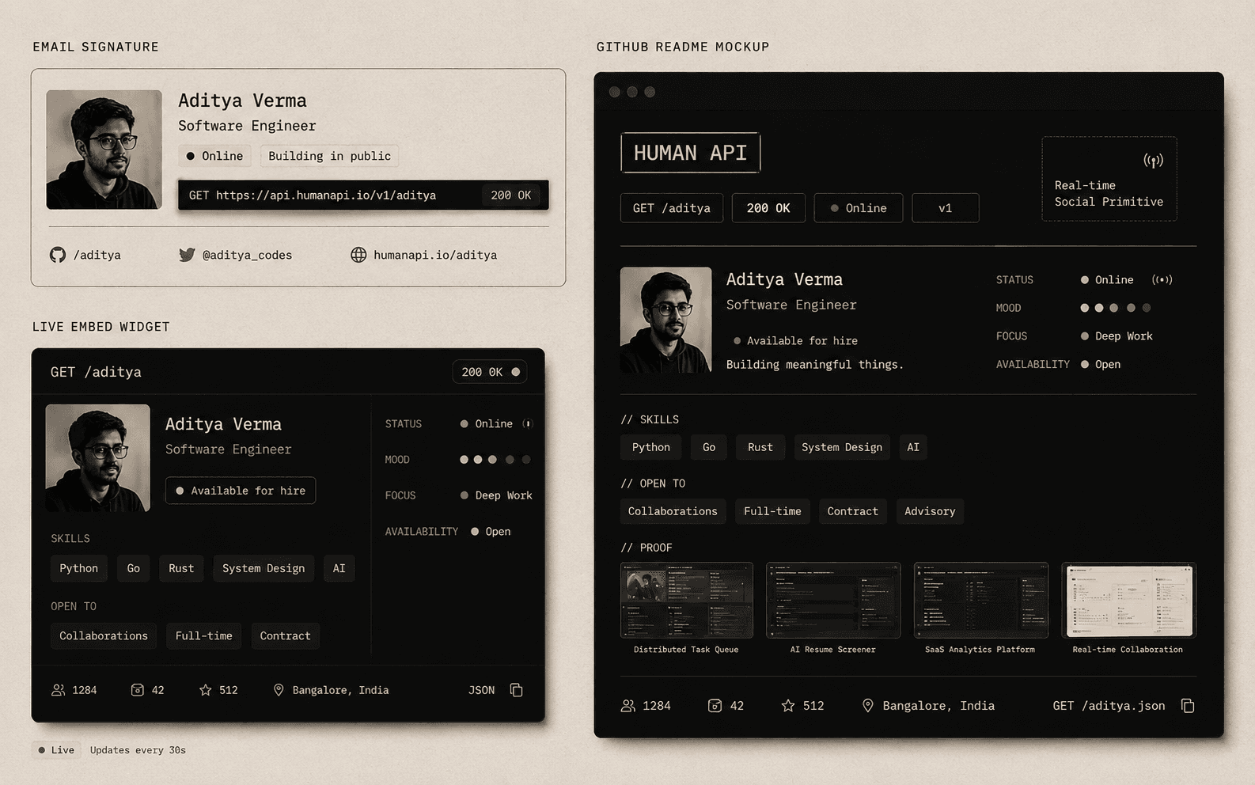
Task: Select Collaborations tag in README
Action: (673, 511)
